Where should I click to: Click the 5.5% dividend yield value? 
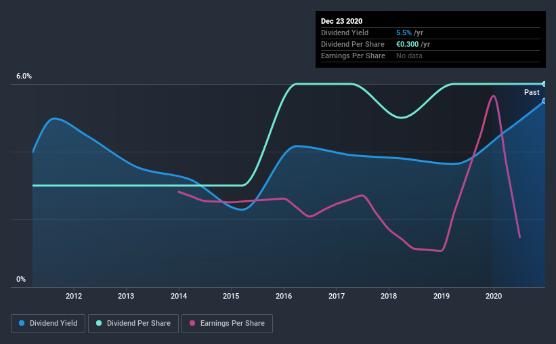pyautogui.click(x=404, y=33)
